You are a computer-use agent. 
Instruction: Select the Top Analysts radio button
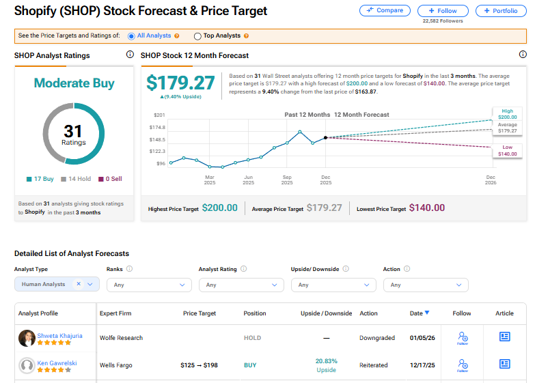[x=198, y=36]
